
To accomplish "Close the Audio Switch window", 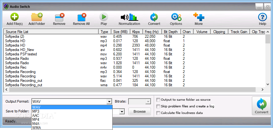I will pos(267,7).
